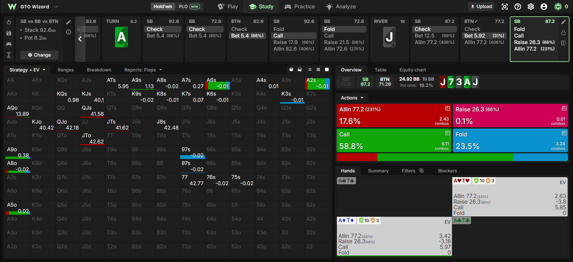The width and height of the screenshot is (573, 262).
Task: Open the Strategy + EV dropdown
Action: pyautogui.click(x=27, y=70)
